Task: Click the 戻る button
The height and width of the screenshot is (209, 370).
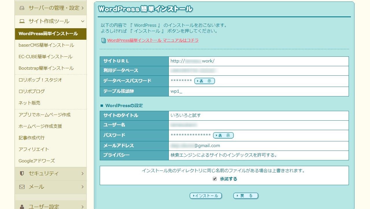Action: [x=246, y=196]
